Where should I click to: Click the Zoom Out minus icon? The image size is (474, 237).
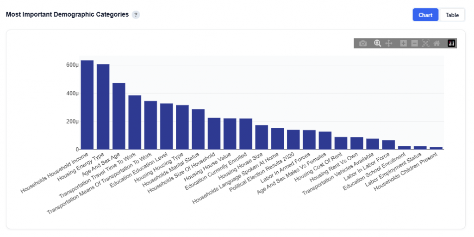point(414,44)
